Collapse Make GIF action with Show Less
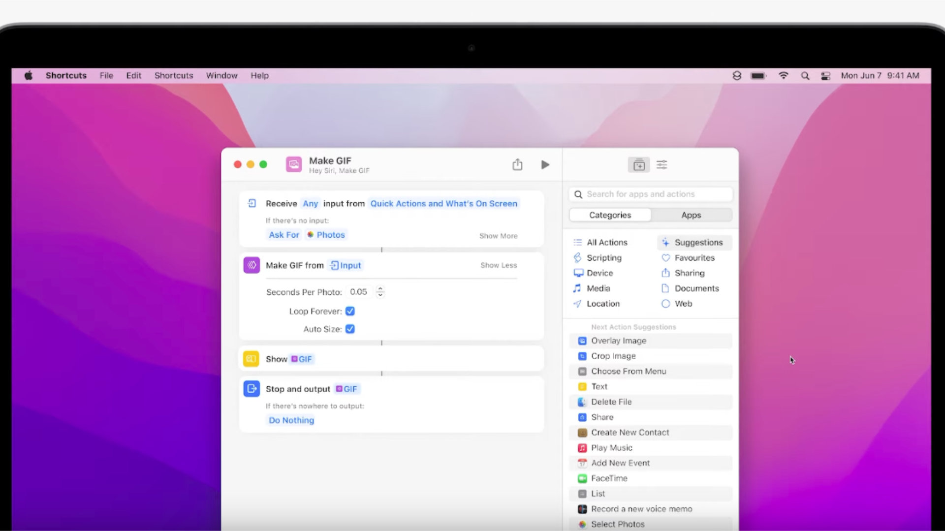The width and height of the screenshot is (945, 531). [x=499, y=265]
